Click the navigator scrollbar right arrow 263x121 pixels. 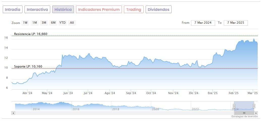coord(256,113)
